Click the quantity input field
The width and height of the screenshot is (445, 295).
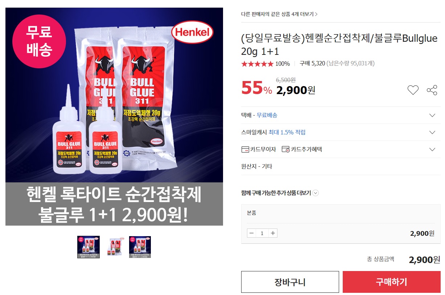coord(262,233)
